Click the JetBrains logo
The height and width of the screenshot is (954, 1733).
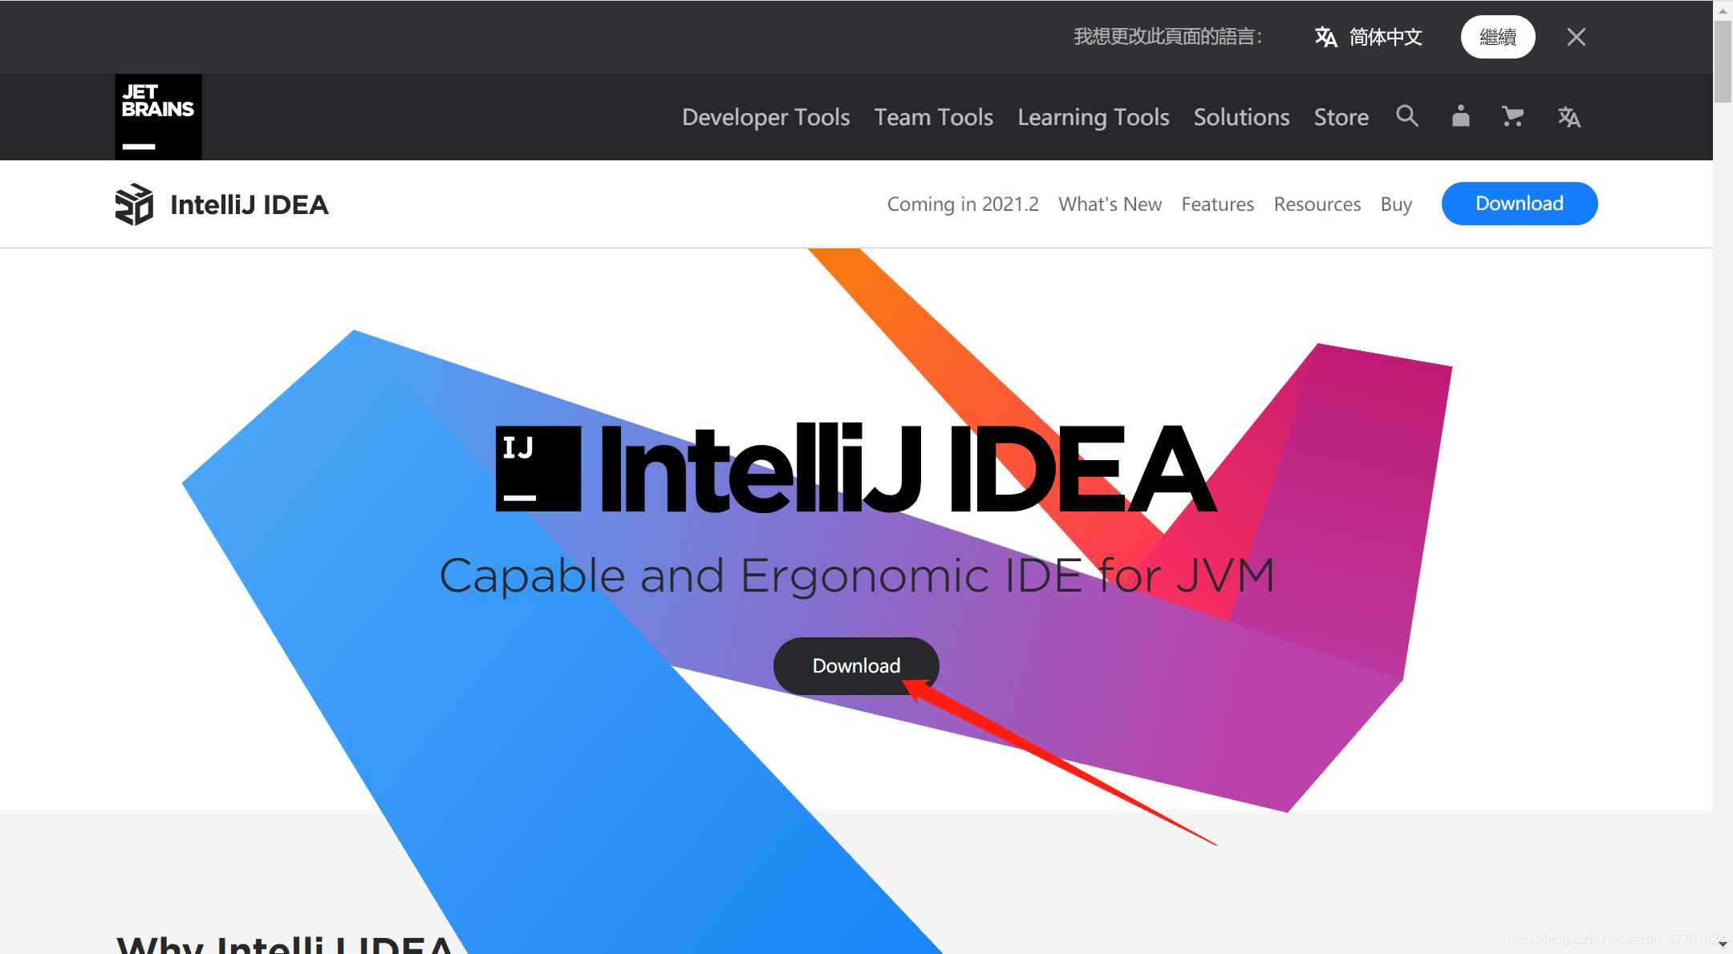coord(158,117)
